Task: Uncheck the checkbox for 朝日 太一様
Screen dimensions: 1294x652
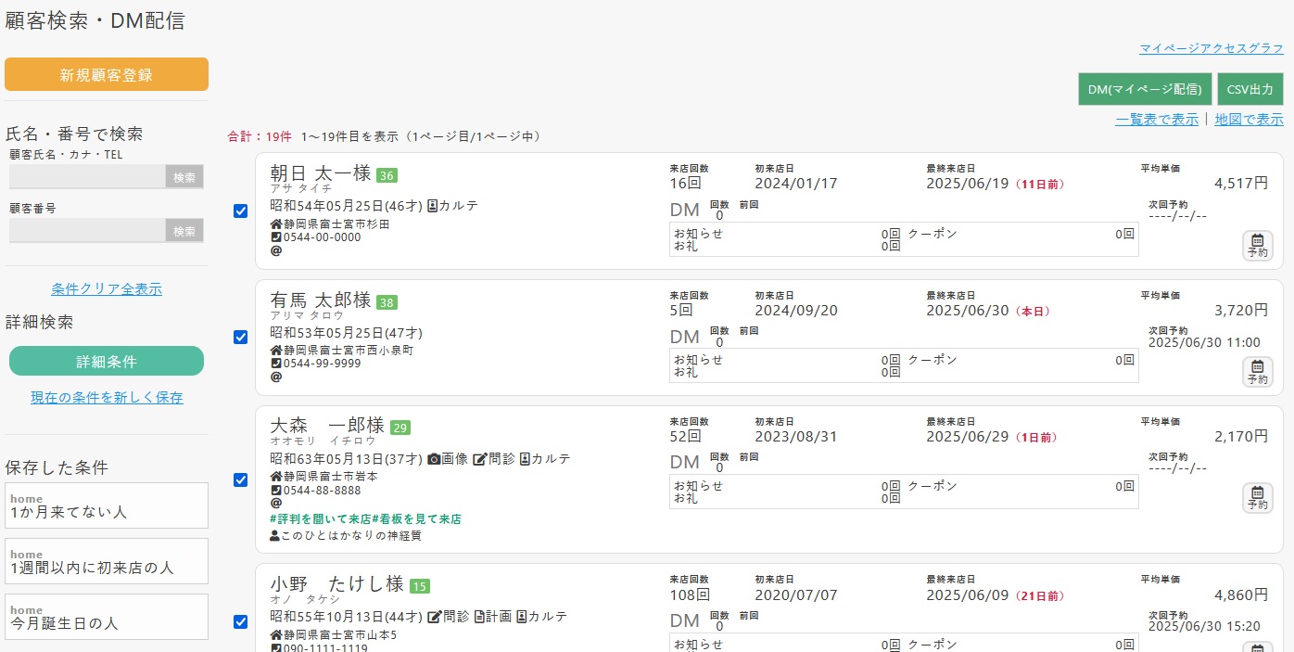Action: pos(241,211)
